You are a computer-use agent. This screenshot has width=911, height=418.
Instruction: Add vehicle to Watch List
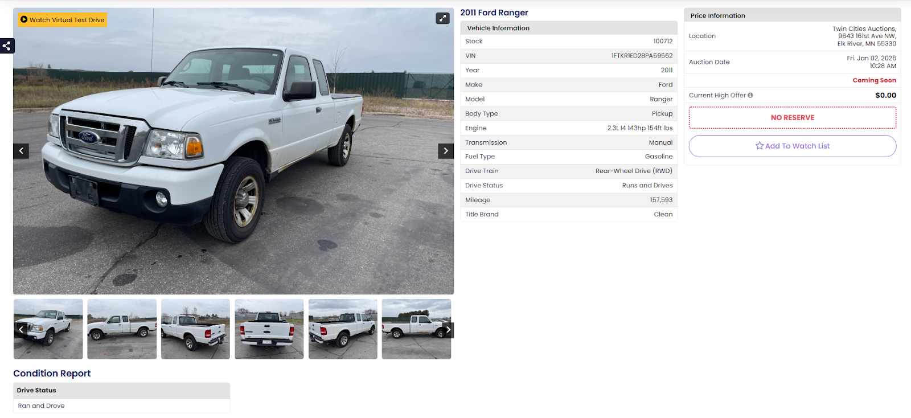(793, 146)
